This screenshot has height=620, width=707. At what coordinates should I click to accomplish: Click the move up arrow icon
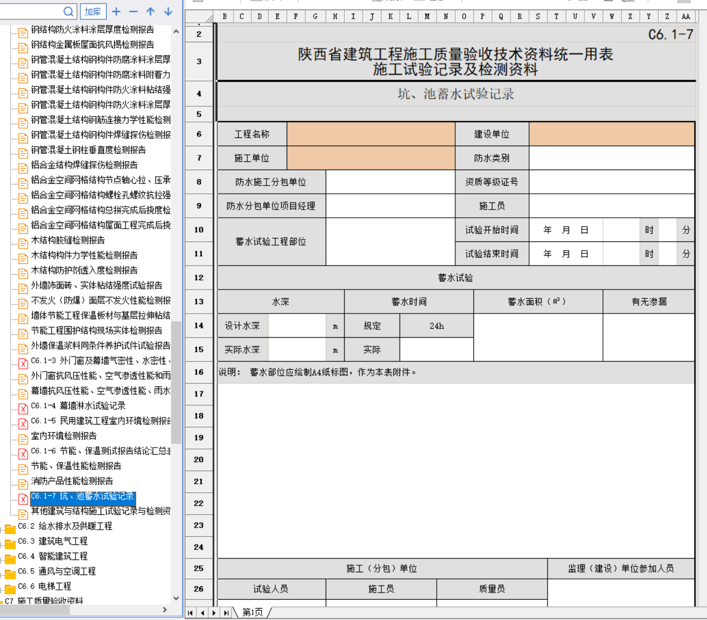click(x=150, y=11)
